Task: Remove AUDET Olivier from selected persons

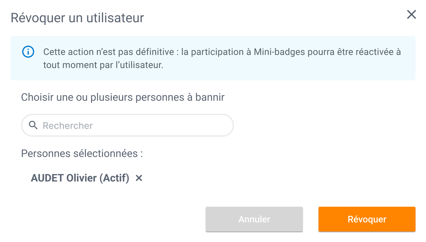Action: [x=139, y=178]
